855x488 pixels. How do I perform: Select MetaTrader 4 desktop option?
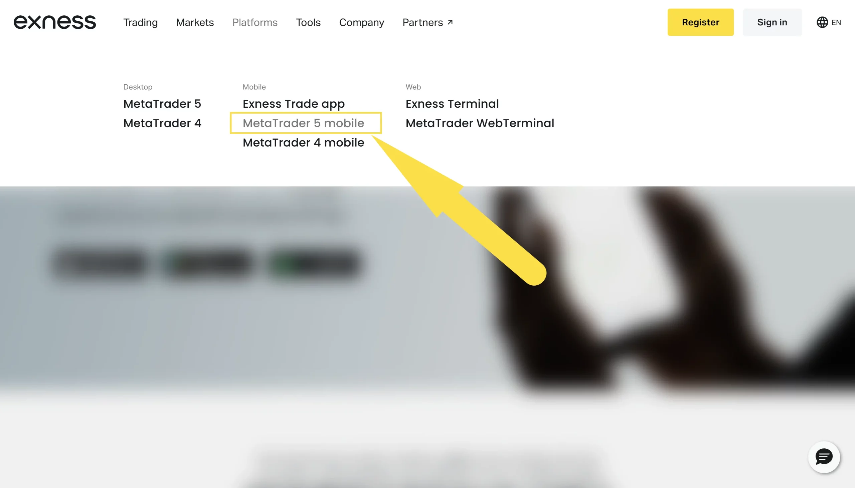[x=163, y=123]
